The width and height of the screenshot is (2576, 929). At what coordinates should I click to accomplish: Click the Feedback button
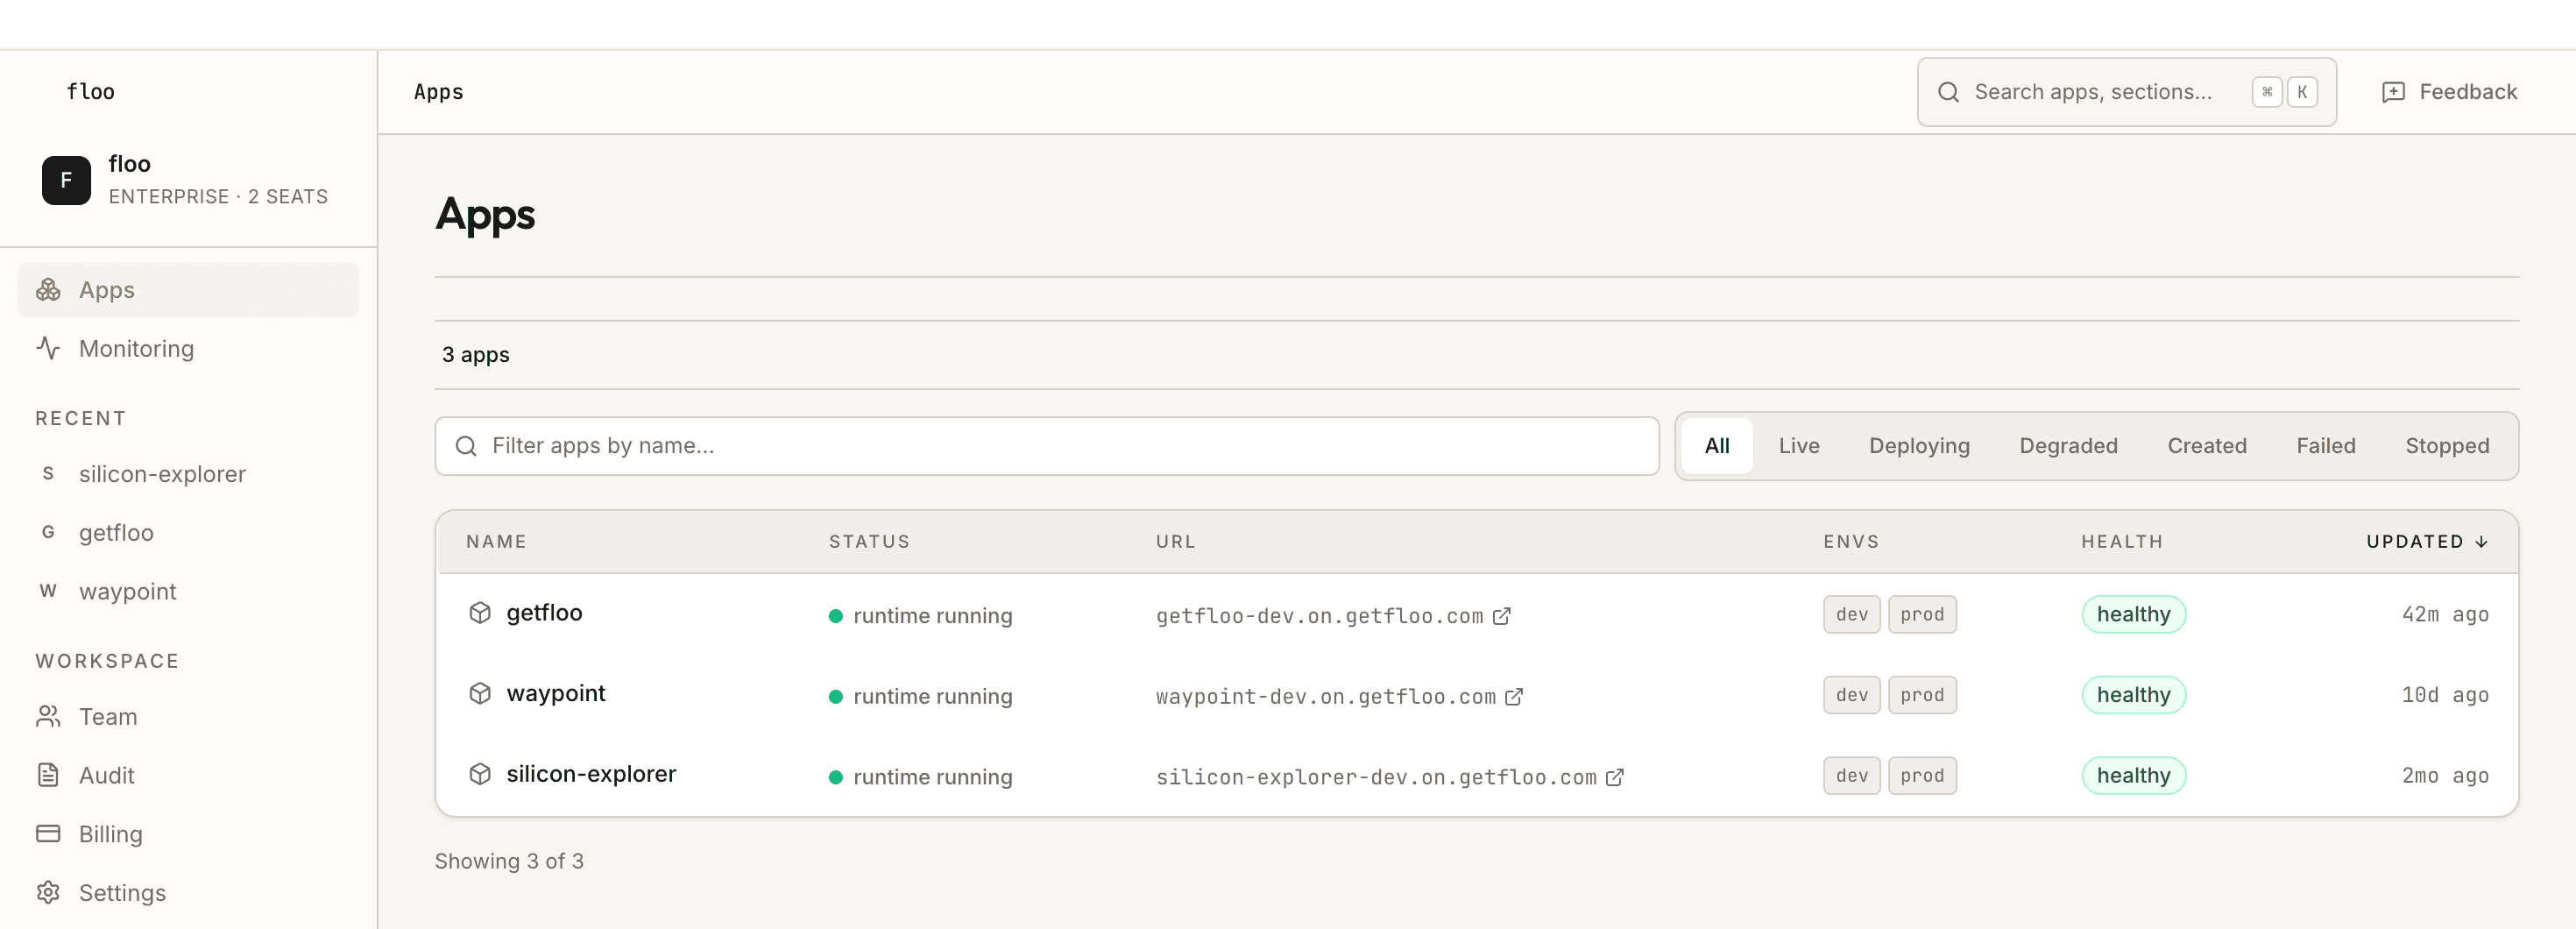pos(2449,92)
